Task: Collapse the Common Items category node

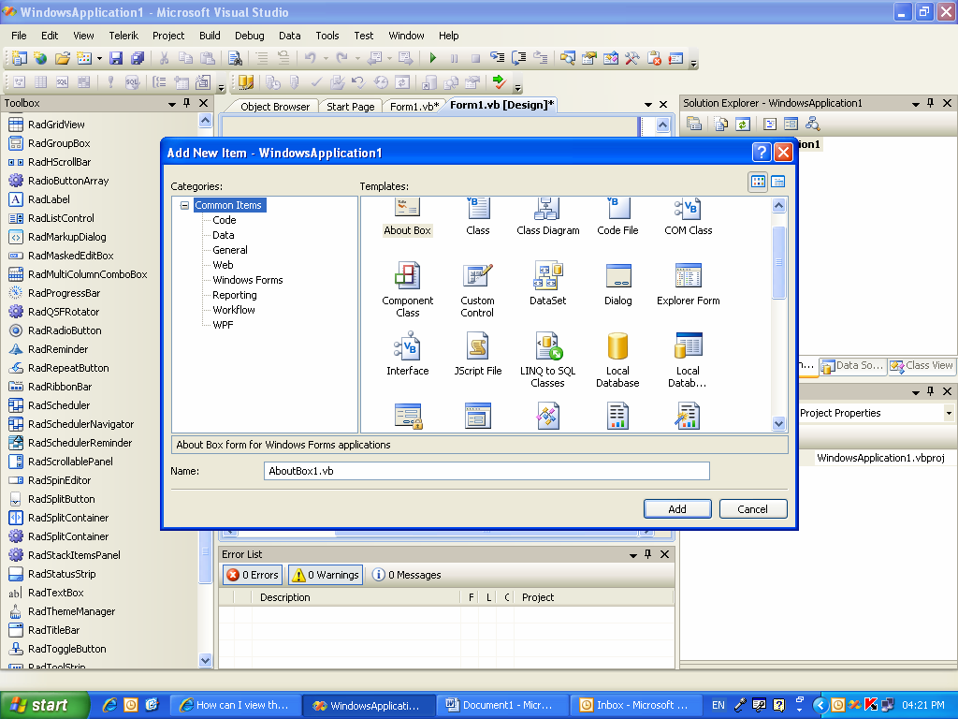Action: click(x=184, y=205)
